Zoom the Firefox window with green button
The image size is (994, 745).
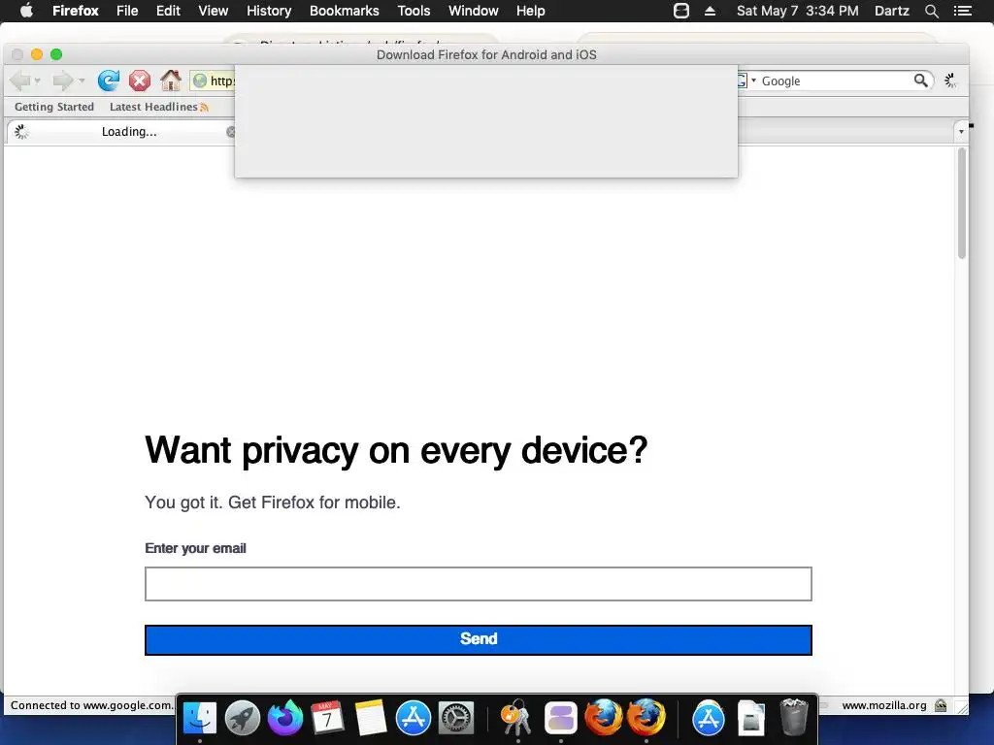[x=56, y=54]
